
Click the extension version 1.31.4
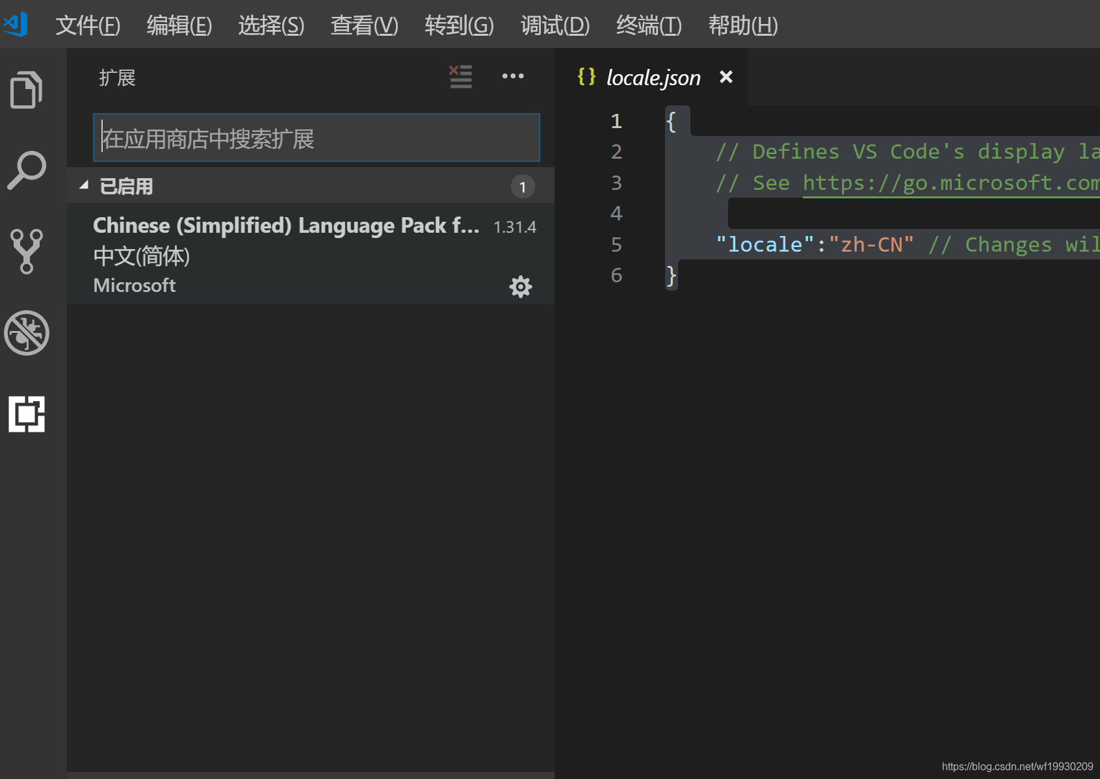tap(515, 227)
